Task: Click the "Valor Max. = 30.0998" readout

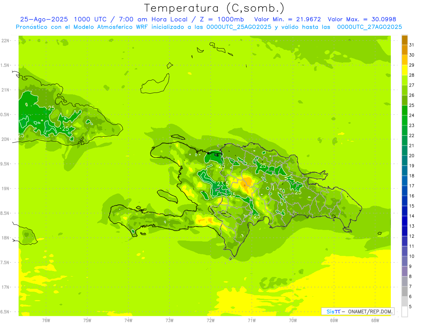Action: tap(362, 19)
